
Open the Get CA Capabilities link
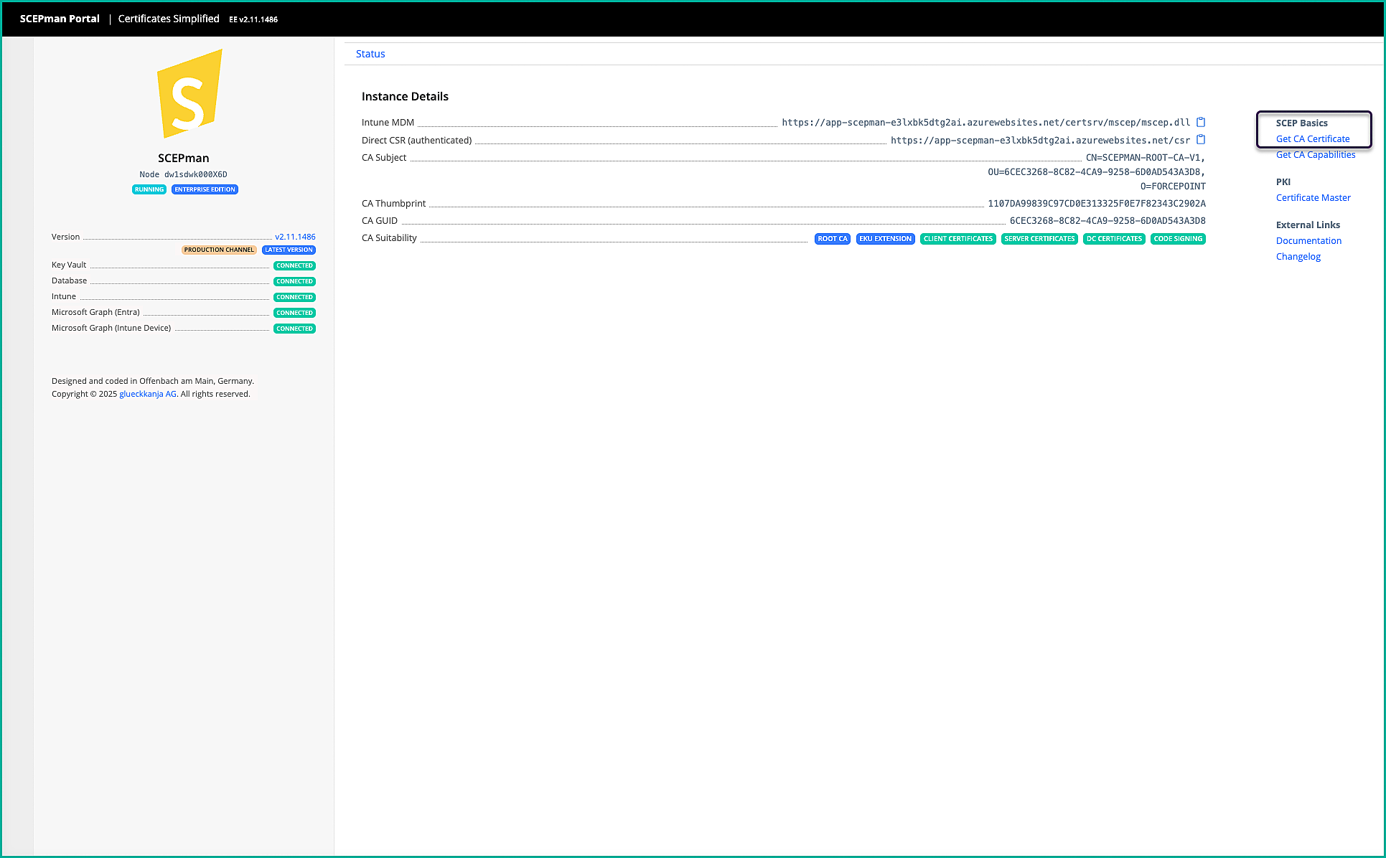tap(1316, 155)
